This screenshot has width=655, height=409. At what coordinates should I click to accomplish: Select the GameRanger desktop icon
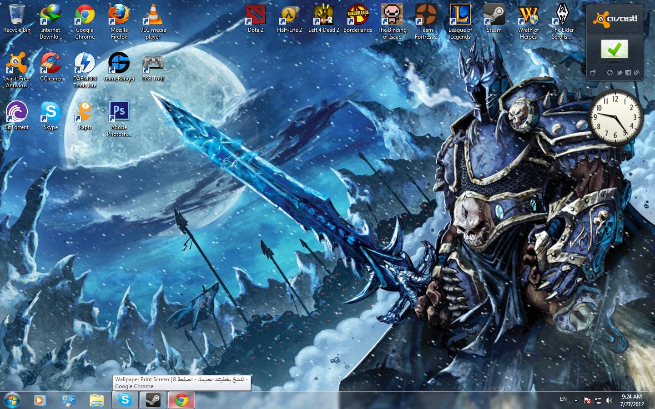click(119, 68)
